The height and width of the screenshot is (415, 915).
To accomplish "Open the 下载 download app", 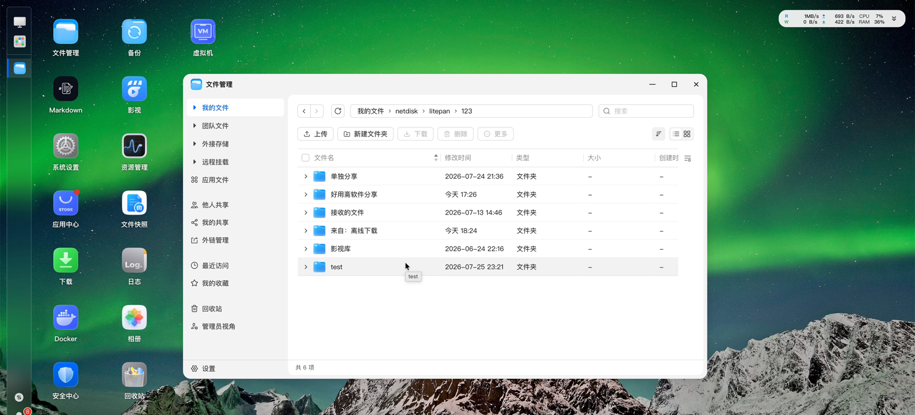I will click(x=66, y=261).
